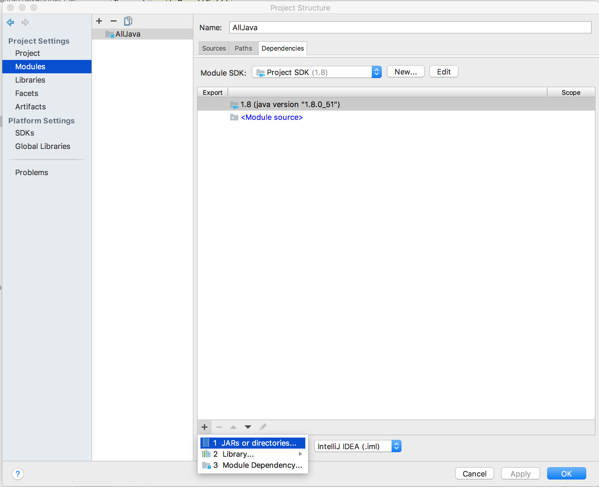Image resolution: width=599 pixels, height=487 pixels.
Task: Click the Scope column header
Action: 571,93
